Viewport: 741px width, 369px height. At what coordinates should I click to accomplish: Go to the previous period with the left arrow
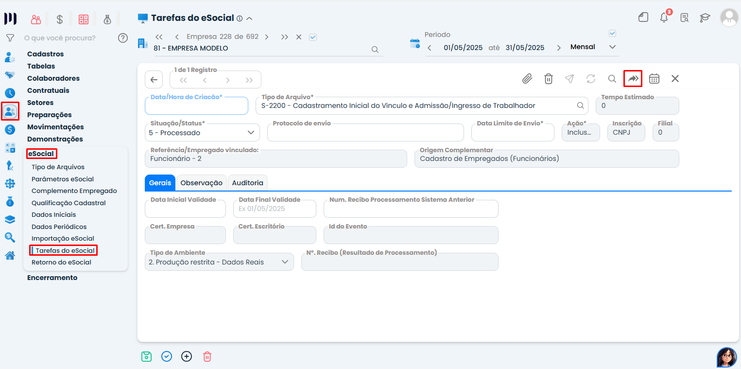(x=430, y=48)
